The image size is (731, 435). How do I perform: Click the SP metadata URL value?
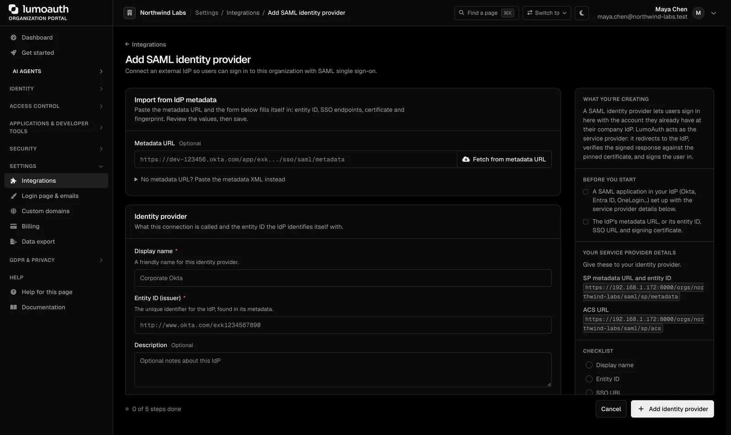(643, 292)
